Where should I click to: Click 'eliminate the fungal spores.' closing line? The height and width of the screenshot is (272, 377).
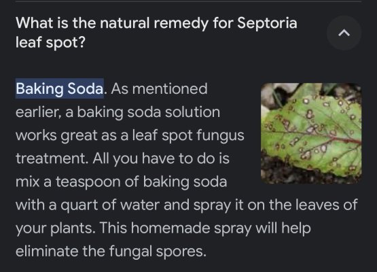click(x=111, y=251)
